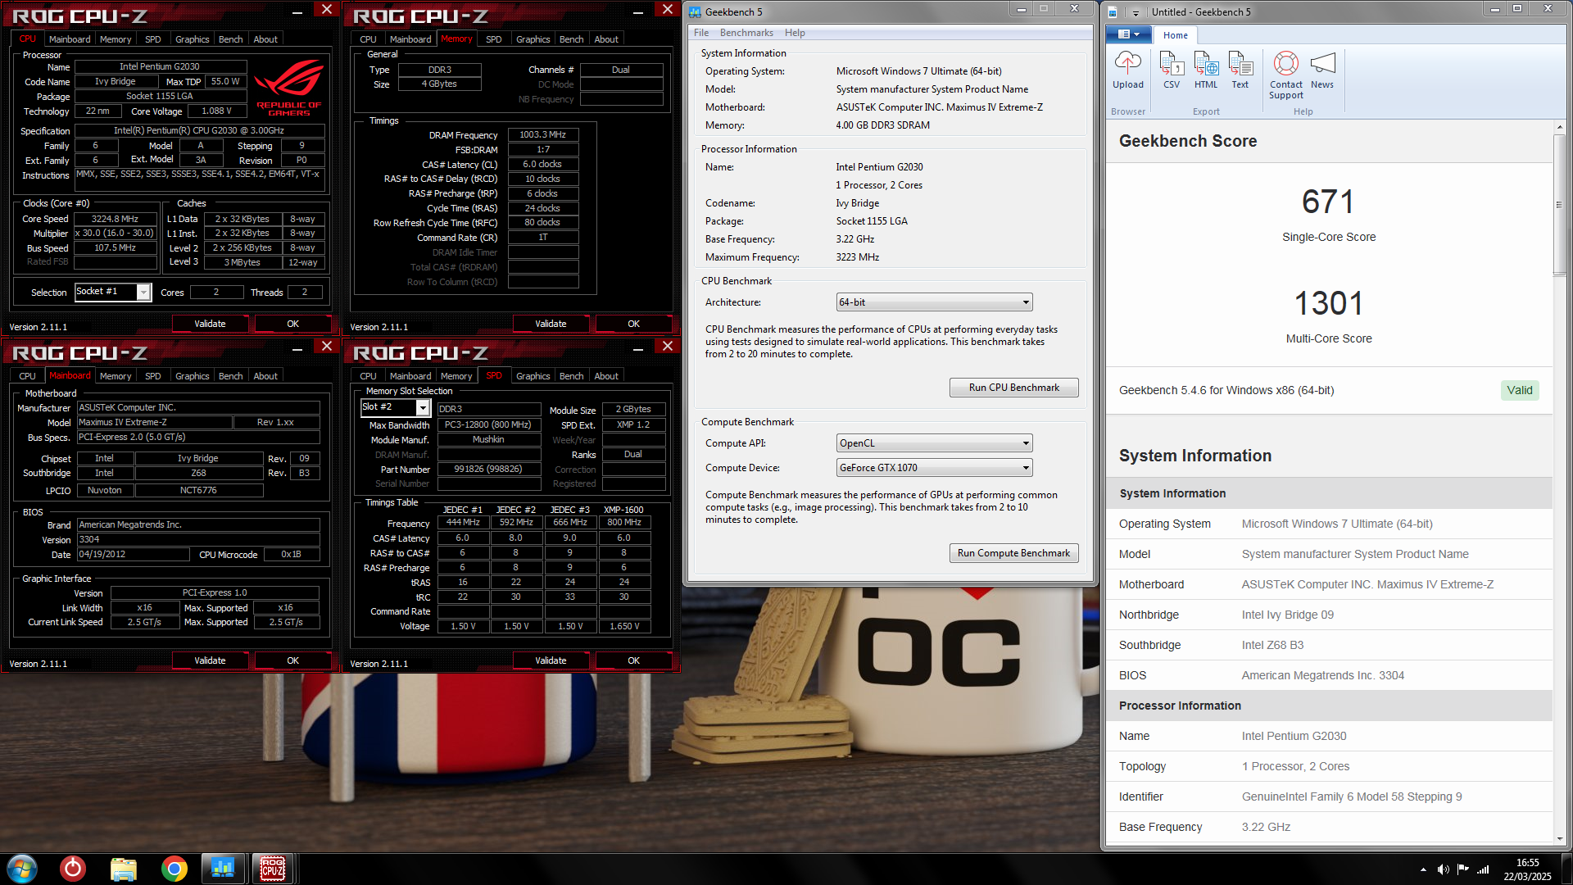Open Graphics tab in bottom-left CPU-Z
This screenshot has width=1573, height=885.
(193, 376)
